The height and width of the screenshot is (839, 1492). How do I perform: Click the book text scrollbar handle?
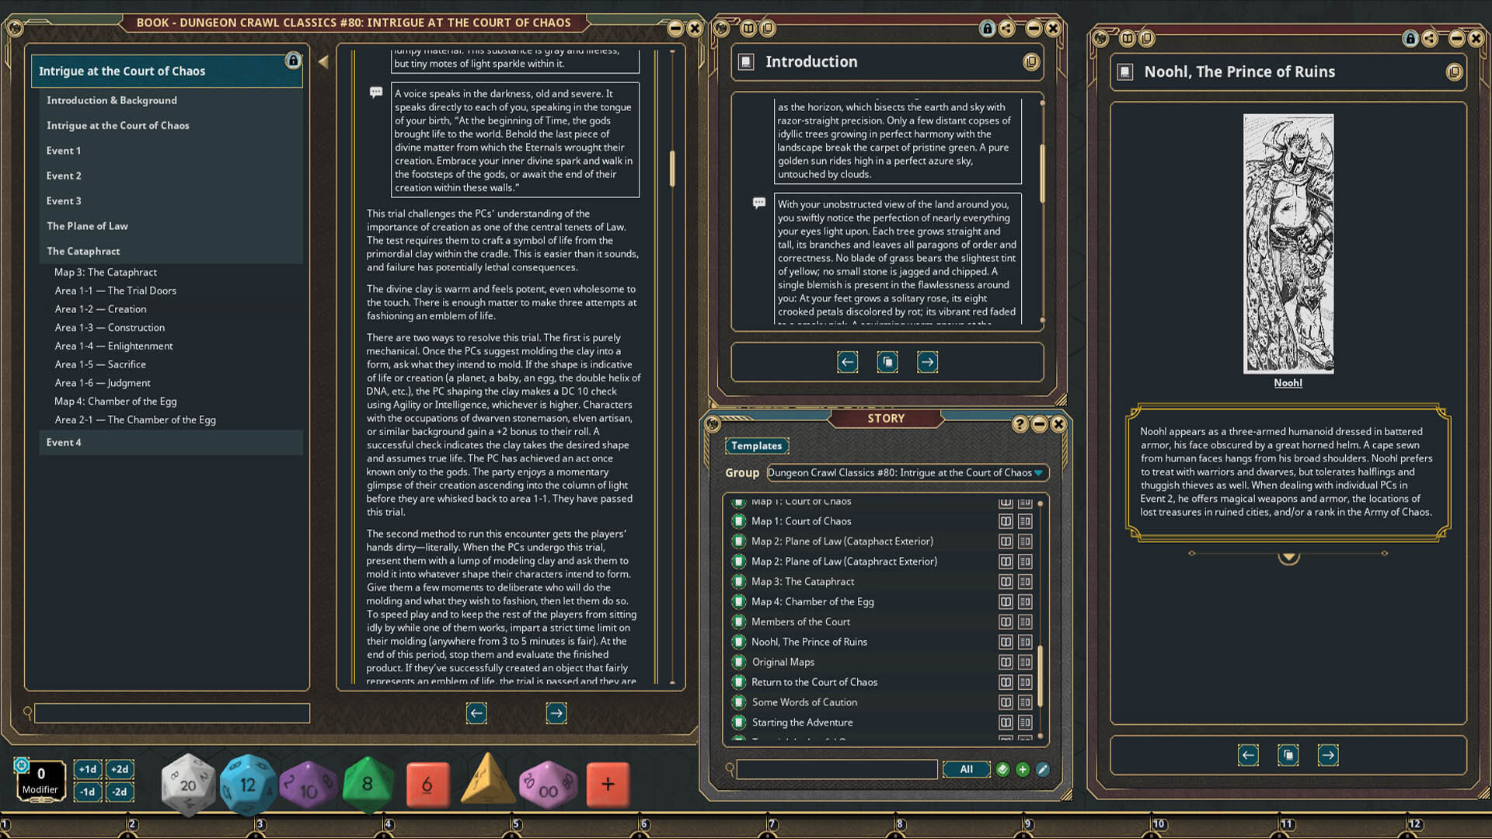(x=672, y=167)
